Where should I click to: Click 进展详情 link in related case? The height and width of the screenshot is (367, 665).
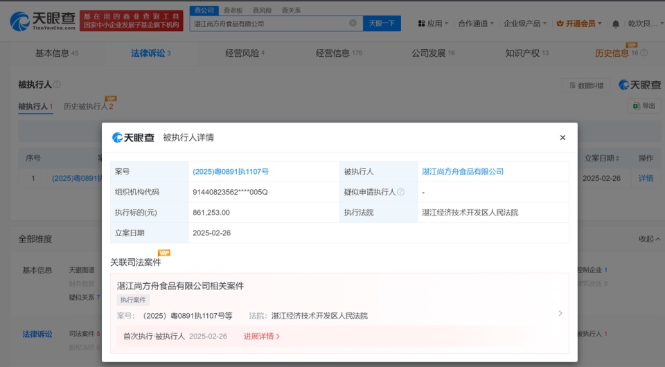coord(262,336)
